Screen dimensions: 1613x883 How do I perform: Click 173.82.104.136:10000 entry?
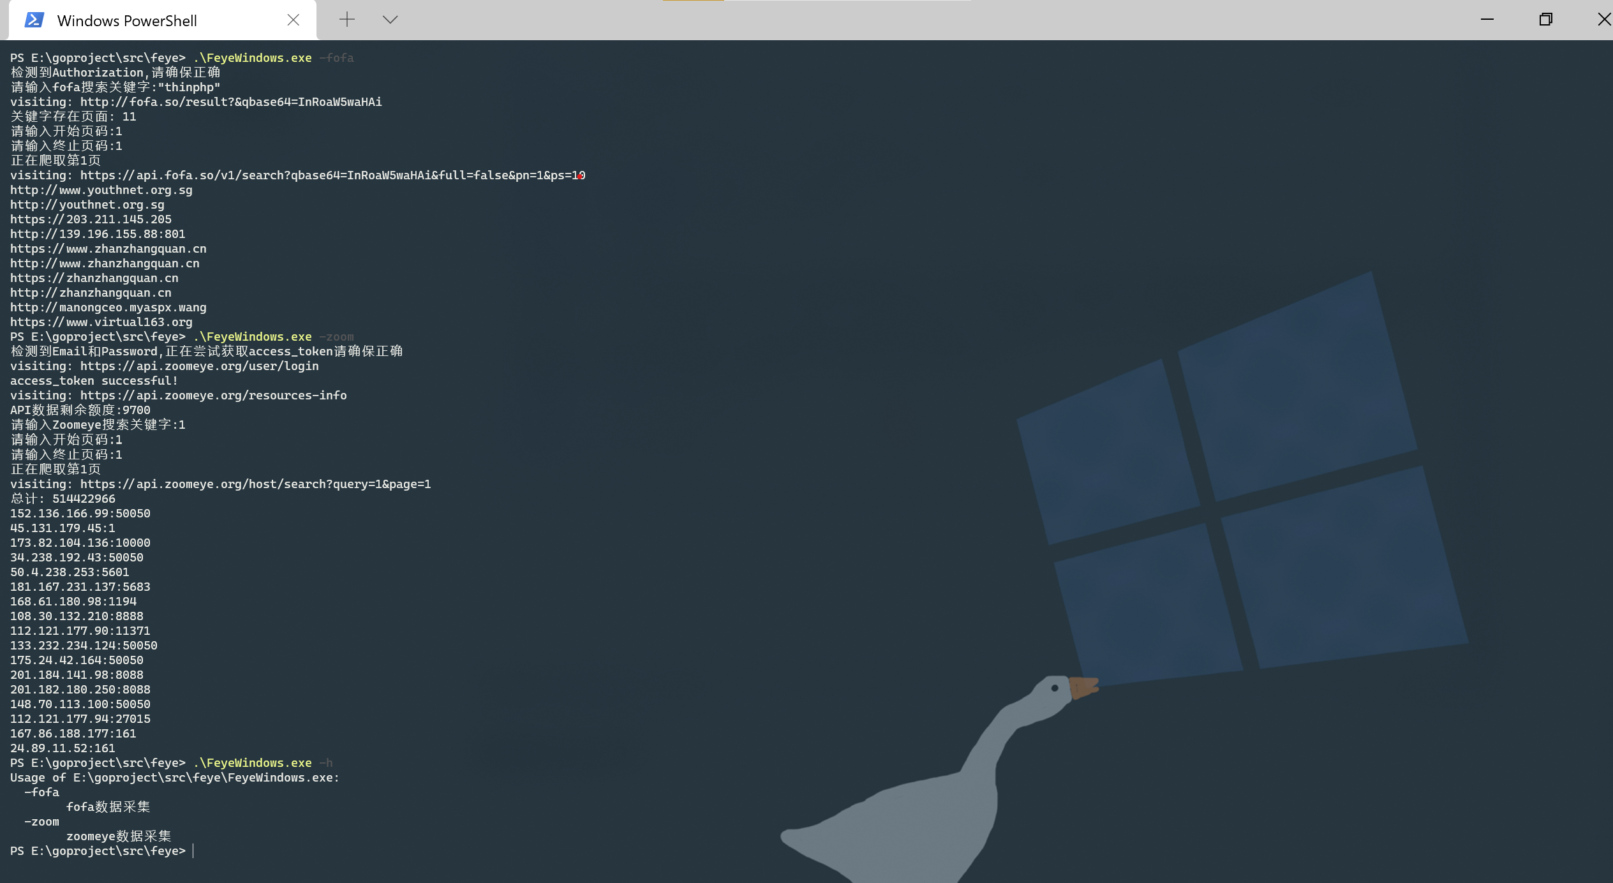80,543
